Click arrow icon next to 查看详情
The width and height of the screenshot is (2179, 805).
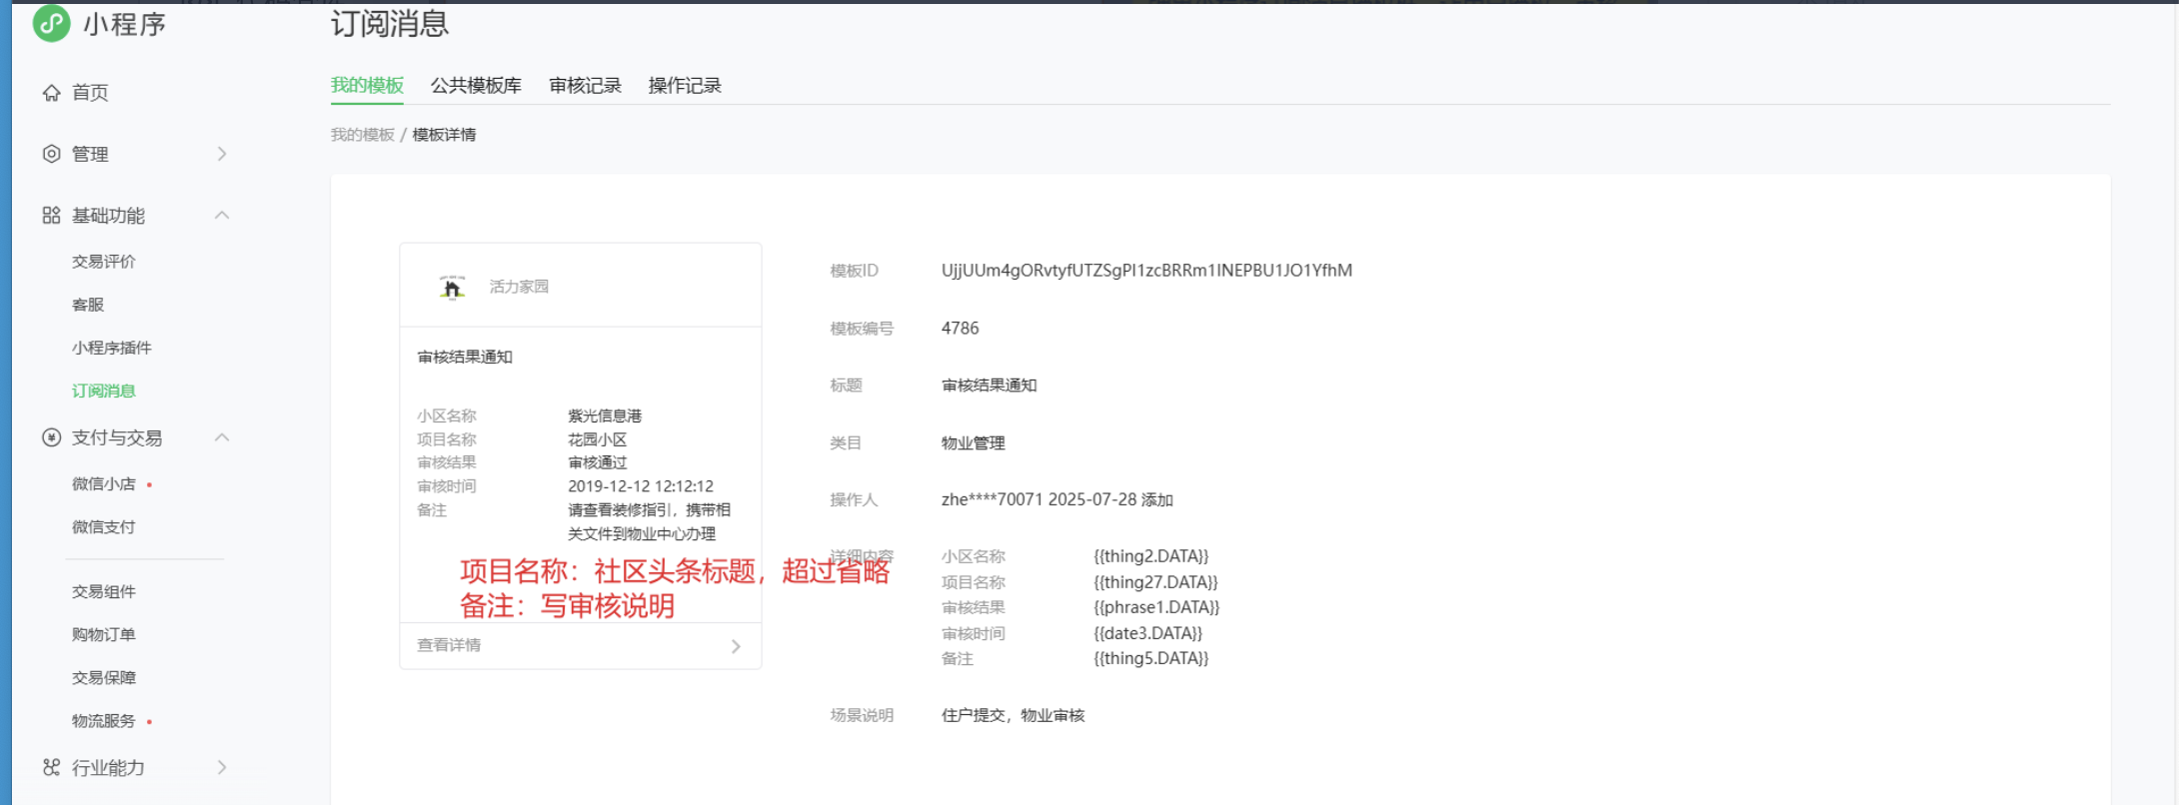[x=736, y=646]
